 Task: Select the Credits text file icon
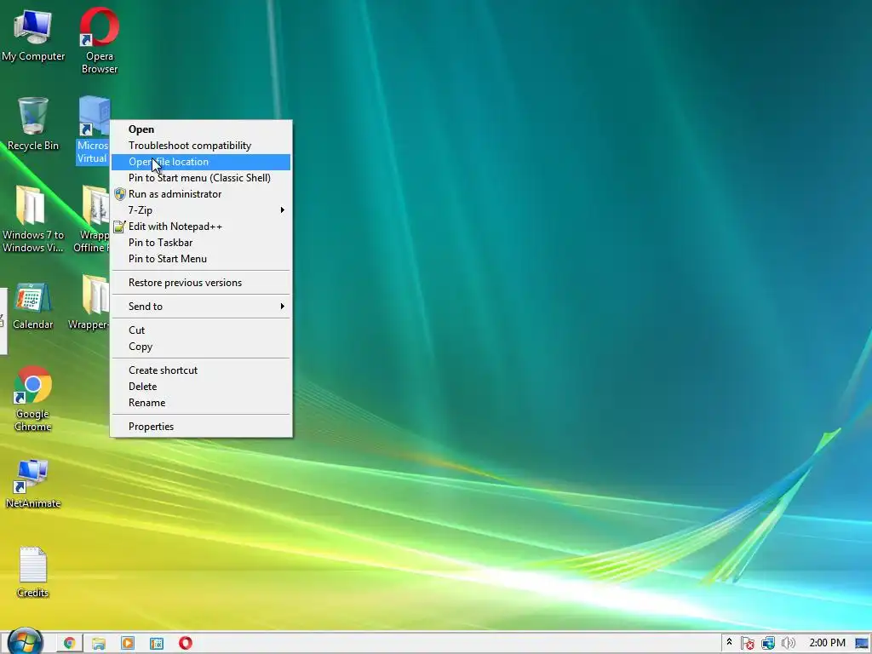33,572
